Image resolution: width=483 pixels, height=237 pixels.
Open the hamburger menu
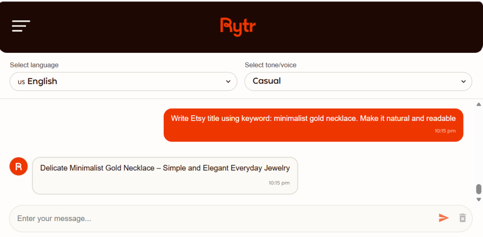tap(21, 26)
